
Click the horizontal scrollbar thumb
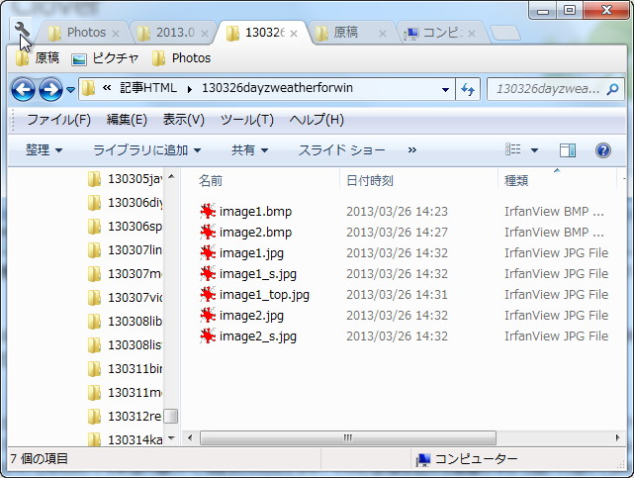click(348, 437)
